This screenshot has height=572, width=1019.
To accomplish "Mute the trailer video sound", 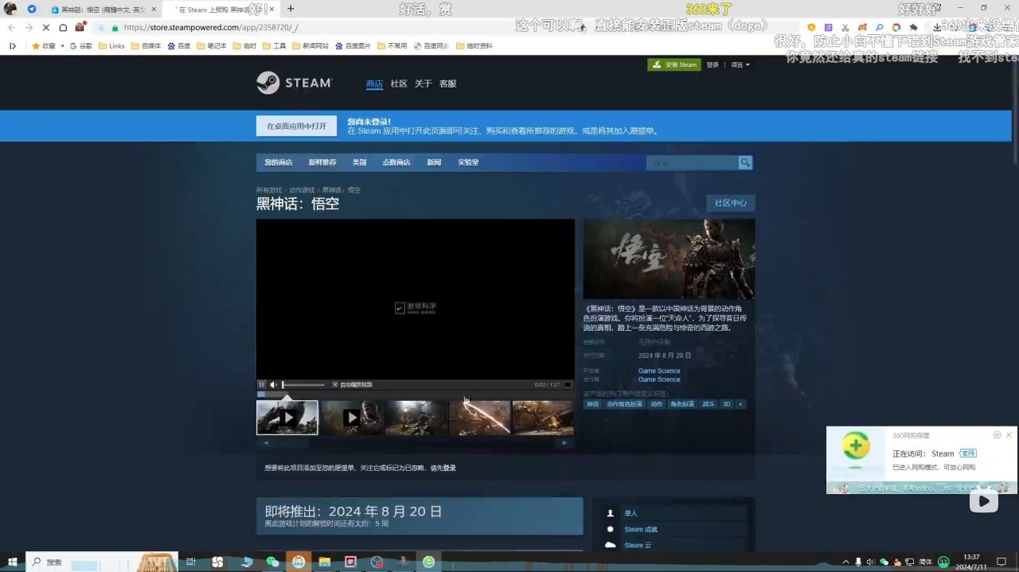I will pos(274,385).
